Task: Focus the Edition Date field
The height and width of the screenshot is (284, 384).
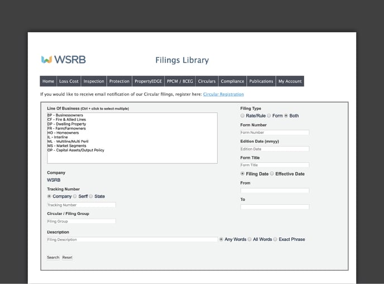Action: (x=275, y=149)
